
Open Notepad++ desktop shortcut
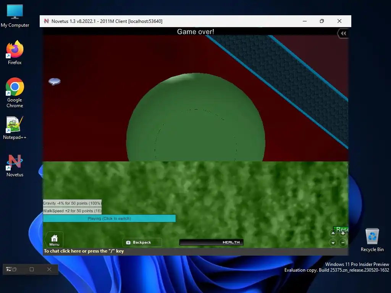[15, 128]
